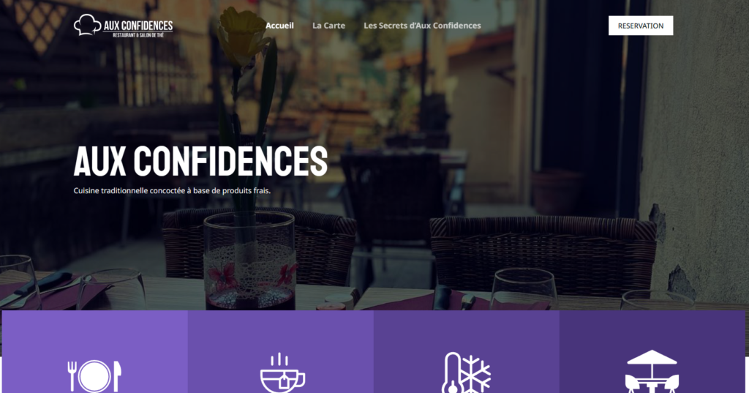
Task: Click the RESERVATION button
Action: [x=641, y=26]
